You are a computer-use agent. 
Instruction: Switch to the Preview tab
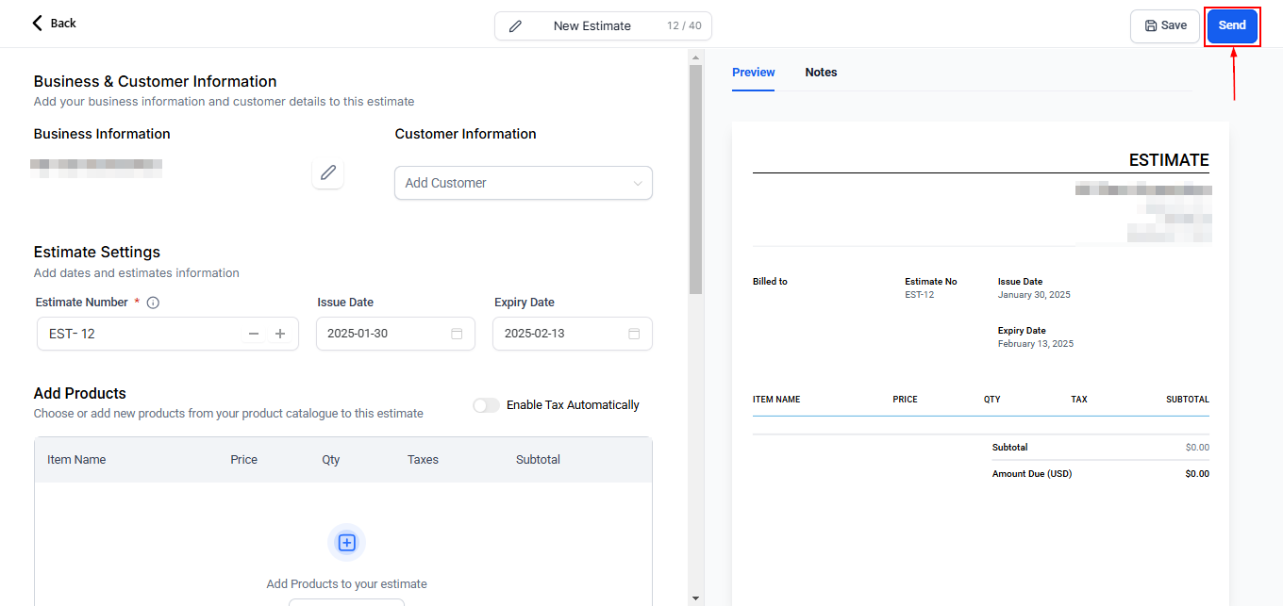pos(754,73)
